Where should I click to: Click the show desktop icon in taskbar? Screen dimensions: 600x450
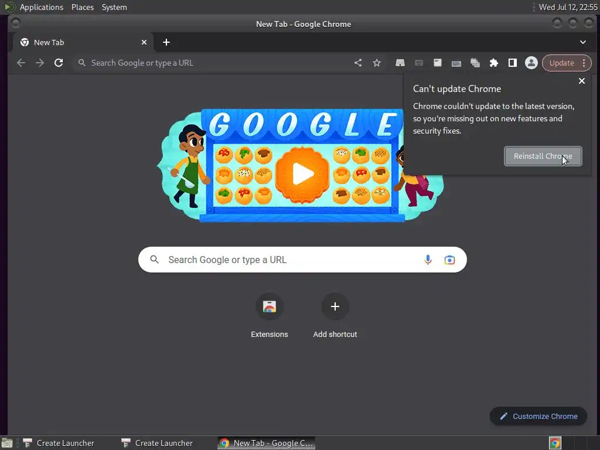click(x=7, y=443)
